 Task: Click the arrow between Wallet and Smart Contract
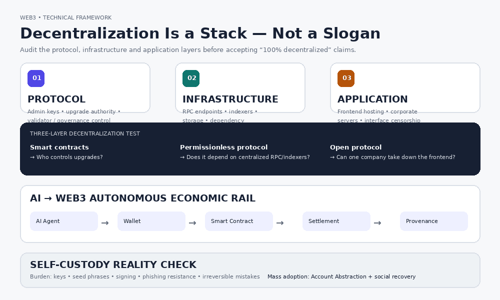click(192, 223)
